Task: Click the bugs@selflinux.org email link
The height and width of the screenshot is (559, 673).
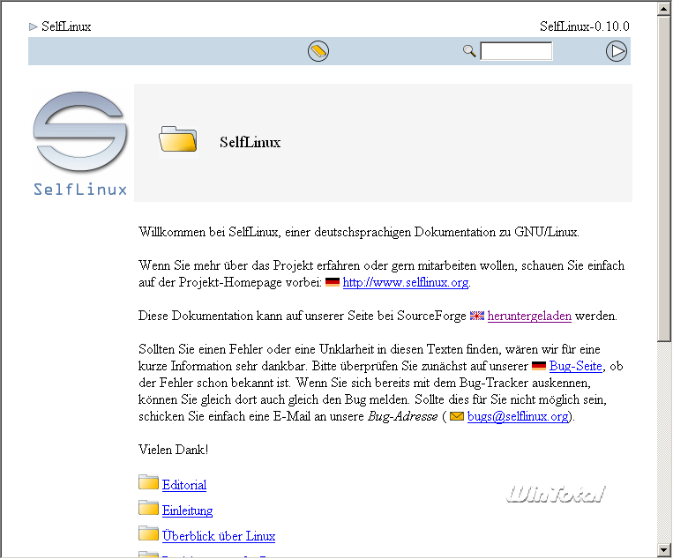Action: 518,416
